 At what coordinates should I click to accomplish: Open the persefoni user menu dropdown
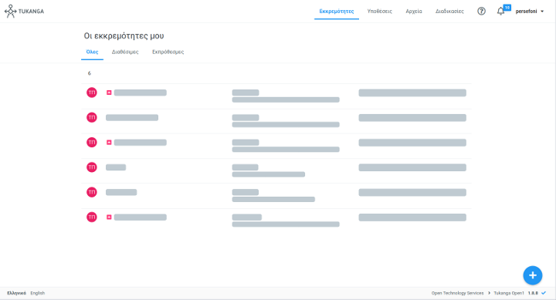[x=530, y=12]
